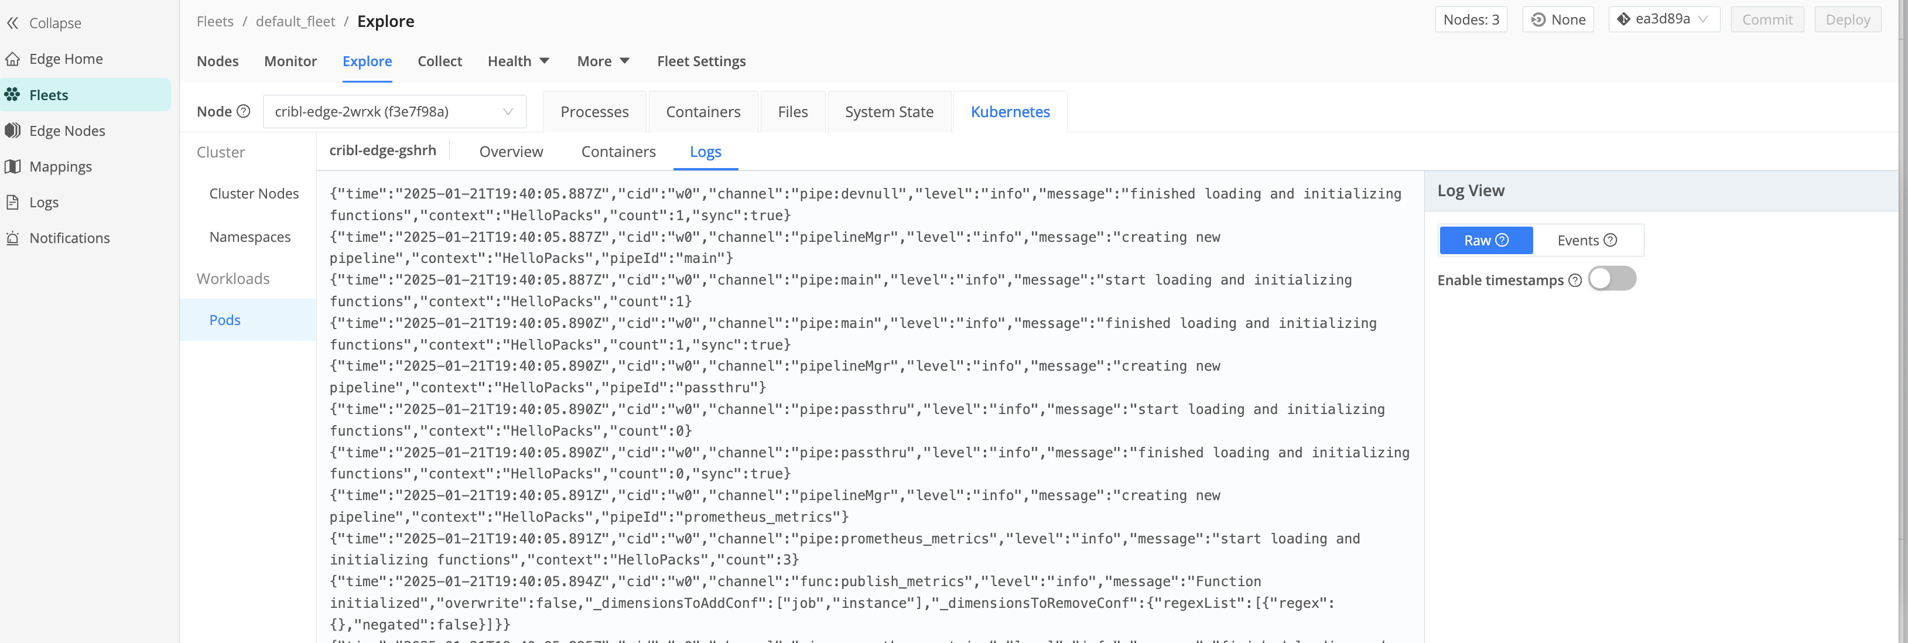
Task: Click the default_fleet breadcrumb link
Action: [x=295, y=22]
